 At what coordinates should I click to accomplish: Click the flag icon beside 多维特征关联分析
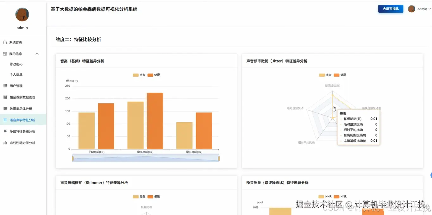pyautogui.click(x=5, y=131)
